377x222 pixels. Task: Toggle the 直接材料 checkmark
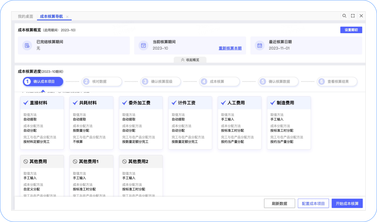coord(26,103)
